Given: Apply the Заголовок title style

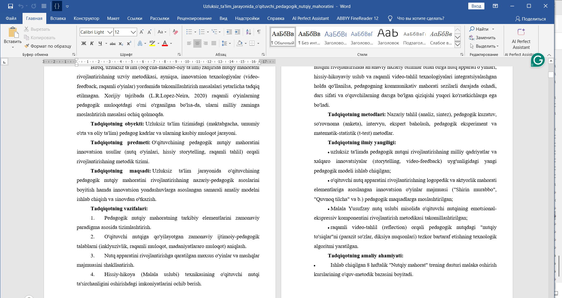Looking at the screenshot, I should coord(388,37).
